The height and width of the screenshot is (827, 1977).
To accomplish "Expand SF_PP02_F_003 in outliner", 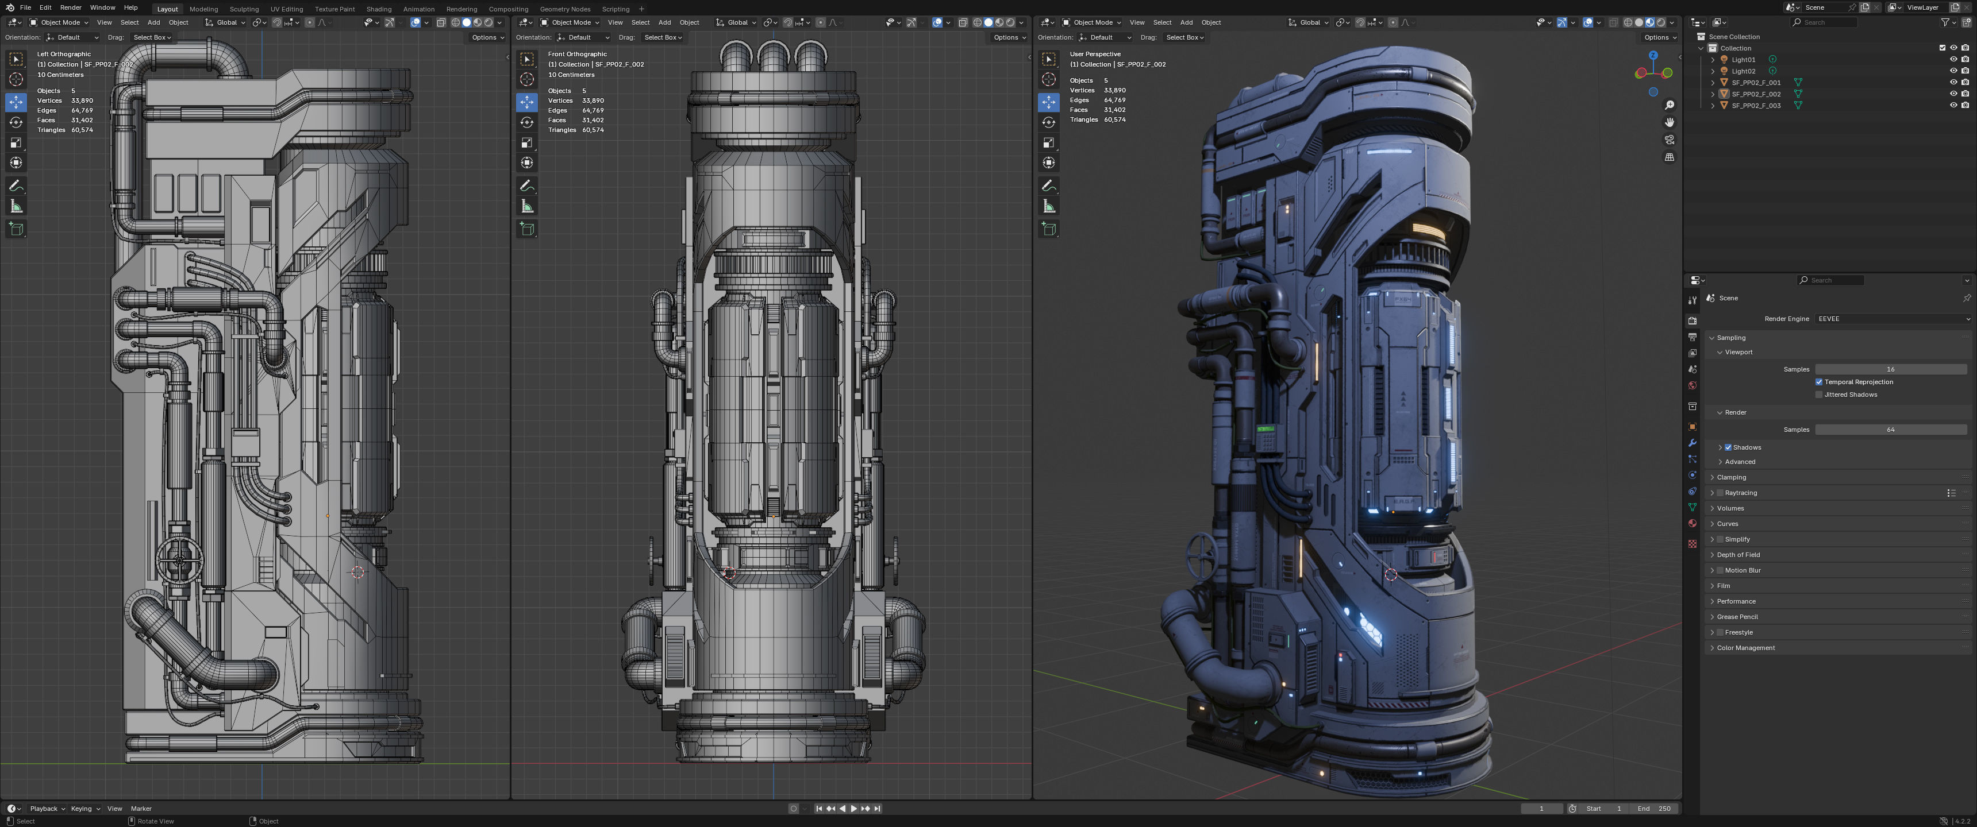I will tap(1712, 105).
